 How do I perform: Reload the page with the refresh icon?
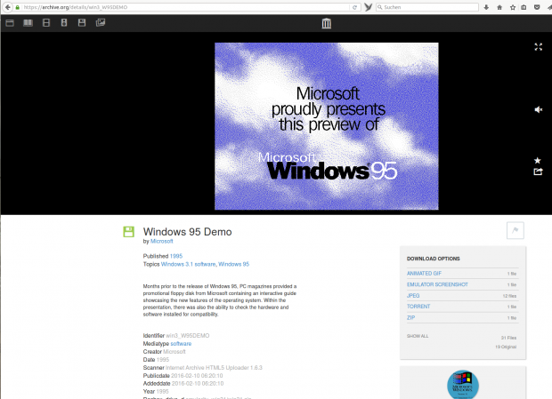tap(355, 7)
